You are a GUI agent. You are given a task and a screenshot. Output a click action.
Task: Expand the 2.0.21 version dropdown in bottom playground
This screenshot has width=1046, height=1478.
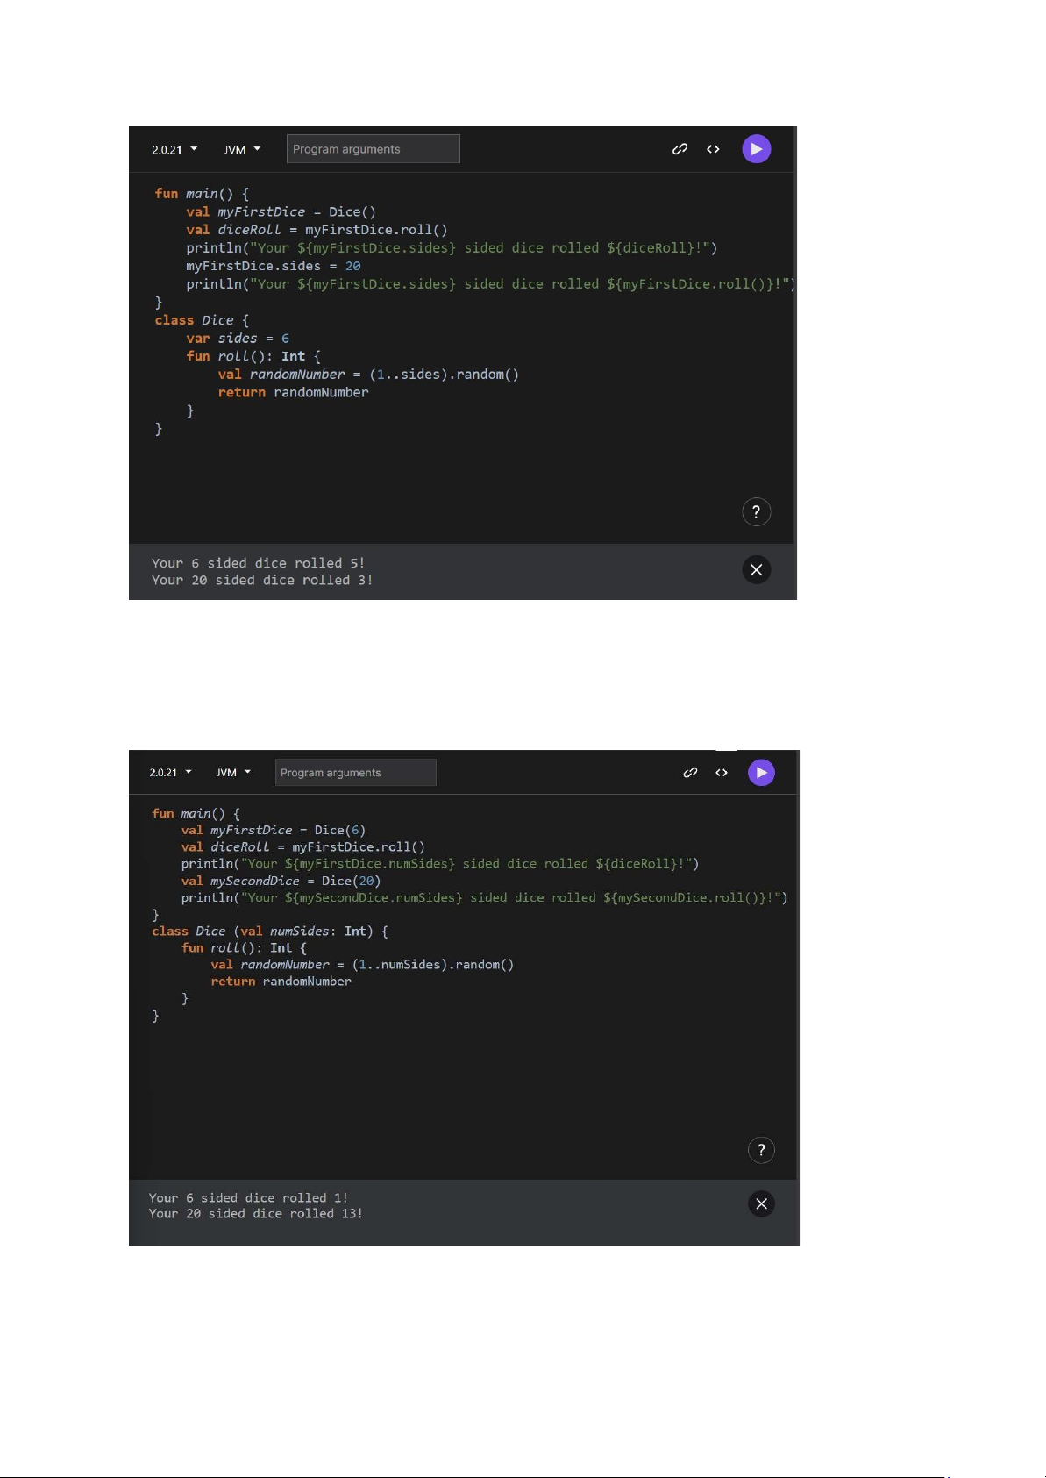(x=170, y=773)
